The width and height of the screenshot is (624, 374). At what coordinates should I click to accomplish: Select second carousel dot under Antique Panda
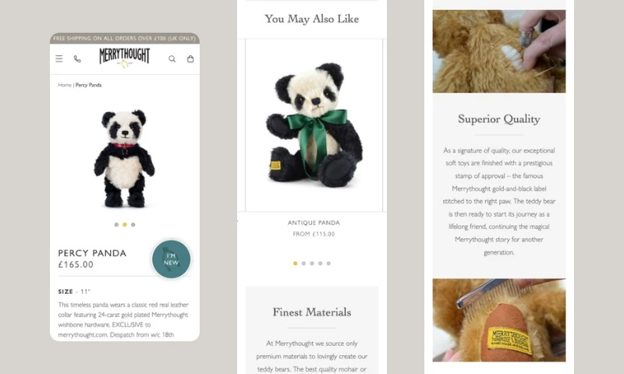click(x=303, y=263)
